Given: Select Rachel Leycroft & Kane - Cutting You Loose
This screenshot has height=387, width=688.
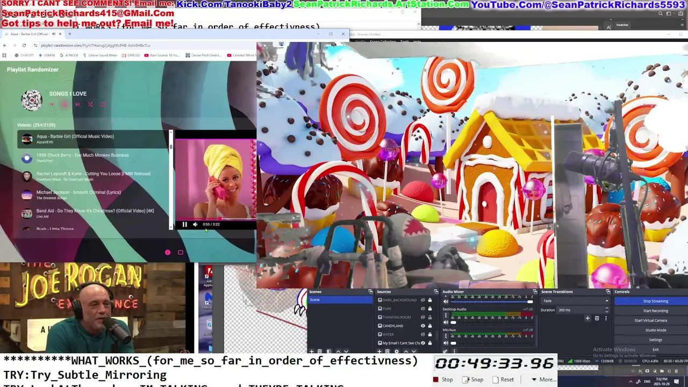Looking at the screenshot, I should coord(93,176).
